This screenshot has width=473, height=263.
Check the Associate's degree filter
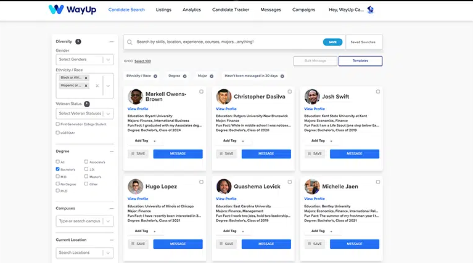(86, 161)
